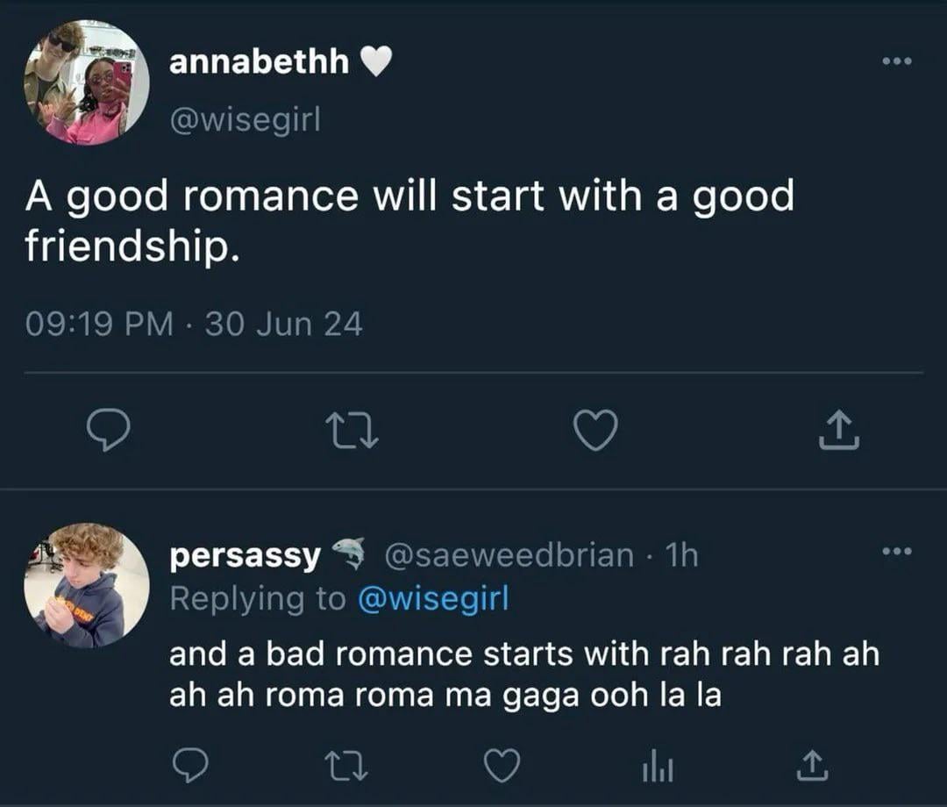Like annabethh's tweet about romance

pos(595,430)
